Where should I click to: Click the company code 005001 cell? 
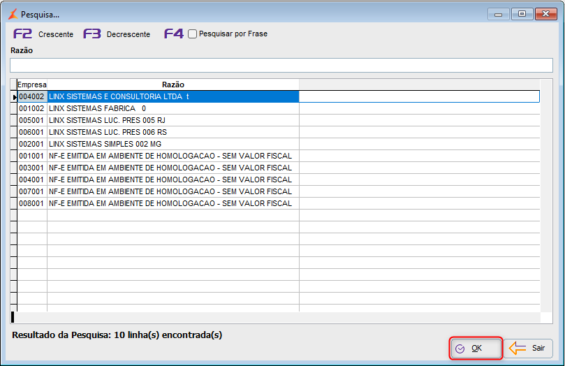[32, 120]
